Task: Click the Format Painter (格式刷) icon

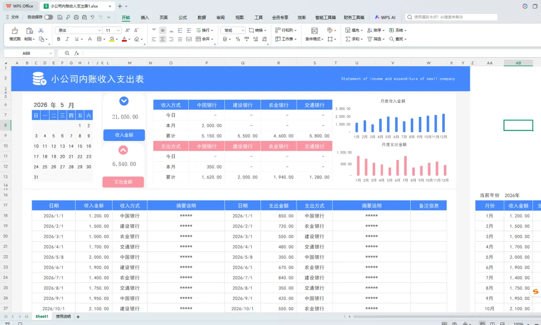Action: coord(15,31)
